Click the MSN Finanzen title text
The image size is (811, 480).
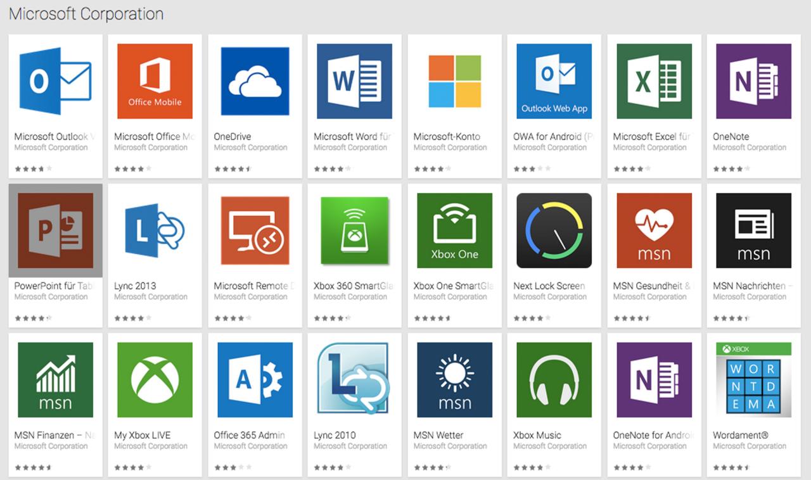(54, 435)
